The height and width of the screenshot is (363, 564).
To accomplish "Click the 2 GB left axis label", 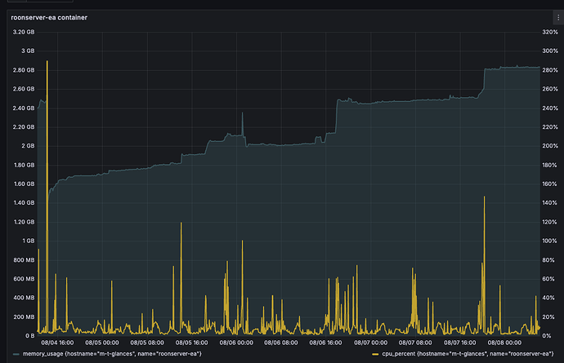I will pyautogui.click(x=28, y=146).
